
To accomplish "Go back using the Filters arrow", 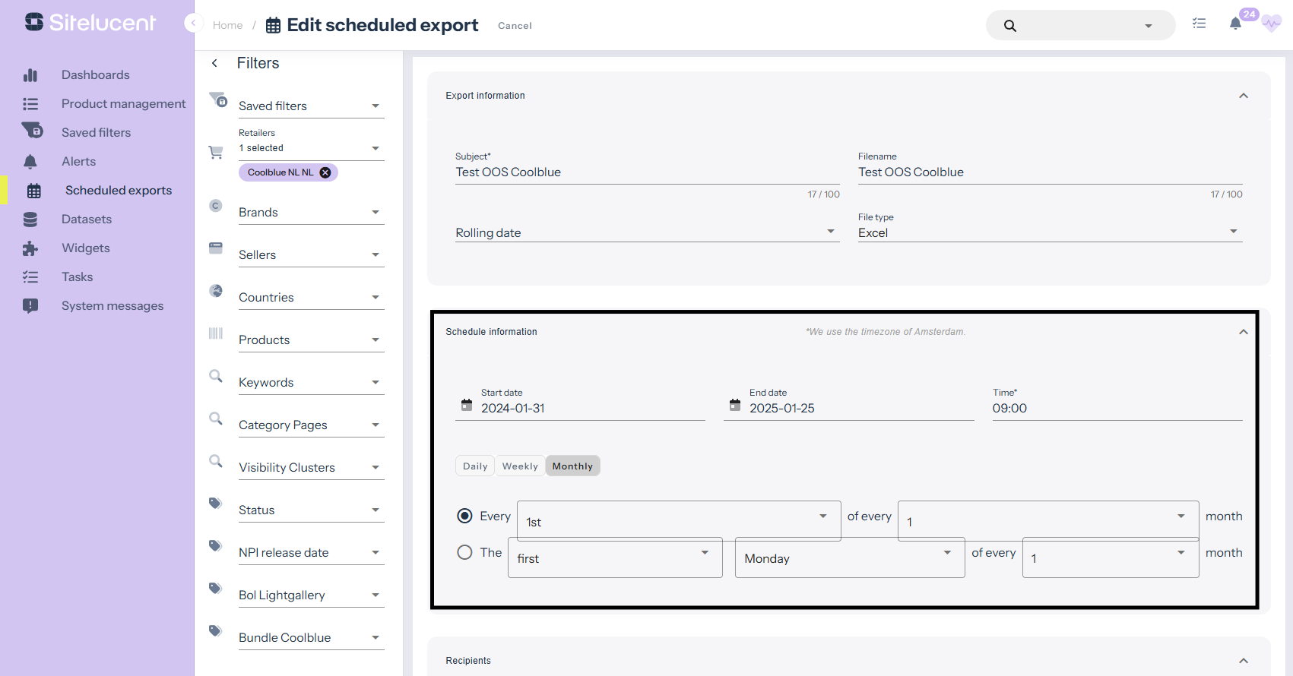I will (215, 63).
